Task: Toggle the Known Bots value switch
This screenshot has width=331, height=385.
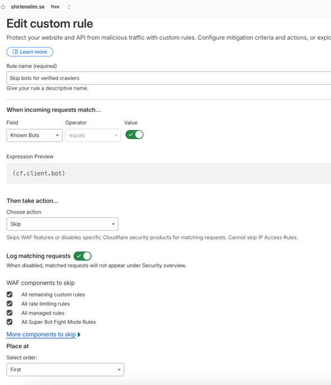Action: click(135, 134)
